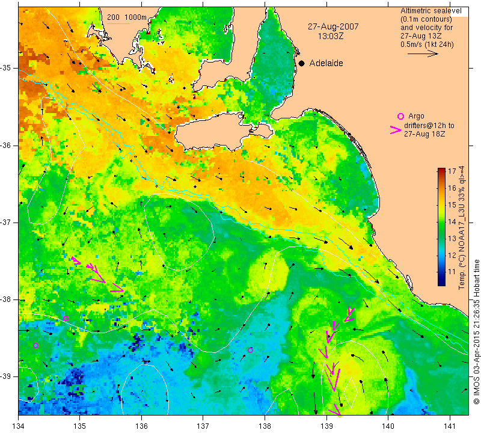Click the Argo float circle near 134.8E 38.2S
The image size is (481, 433).
(x=66, y=318)
